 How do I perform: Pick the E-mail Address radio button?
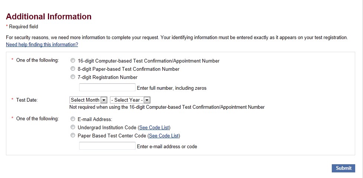(73, 119)
